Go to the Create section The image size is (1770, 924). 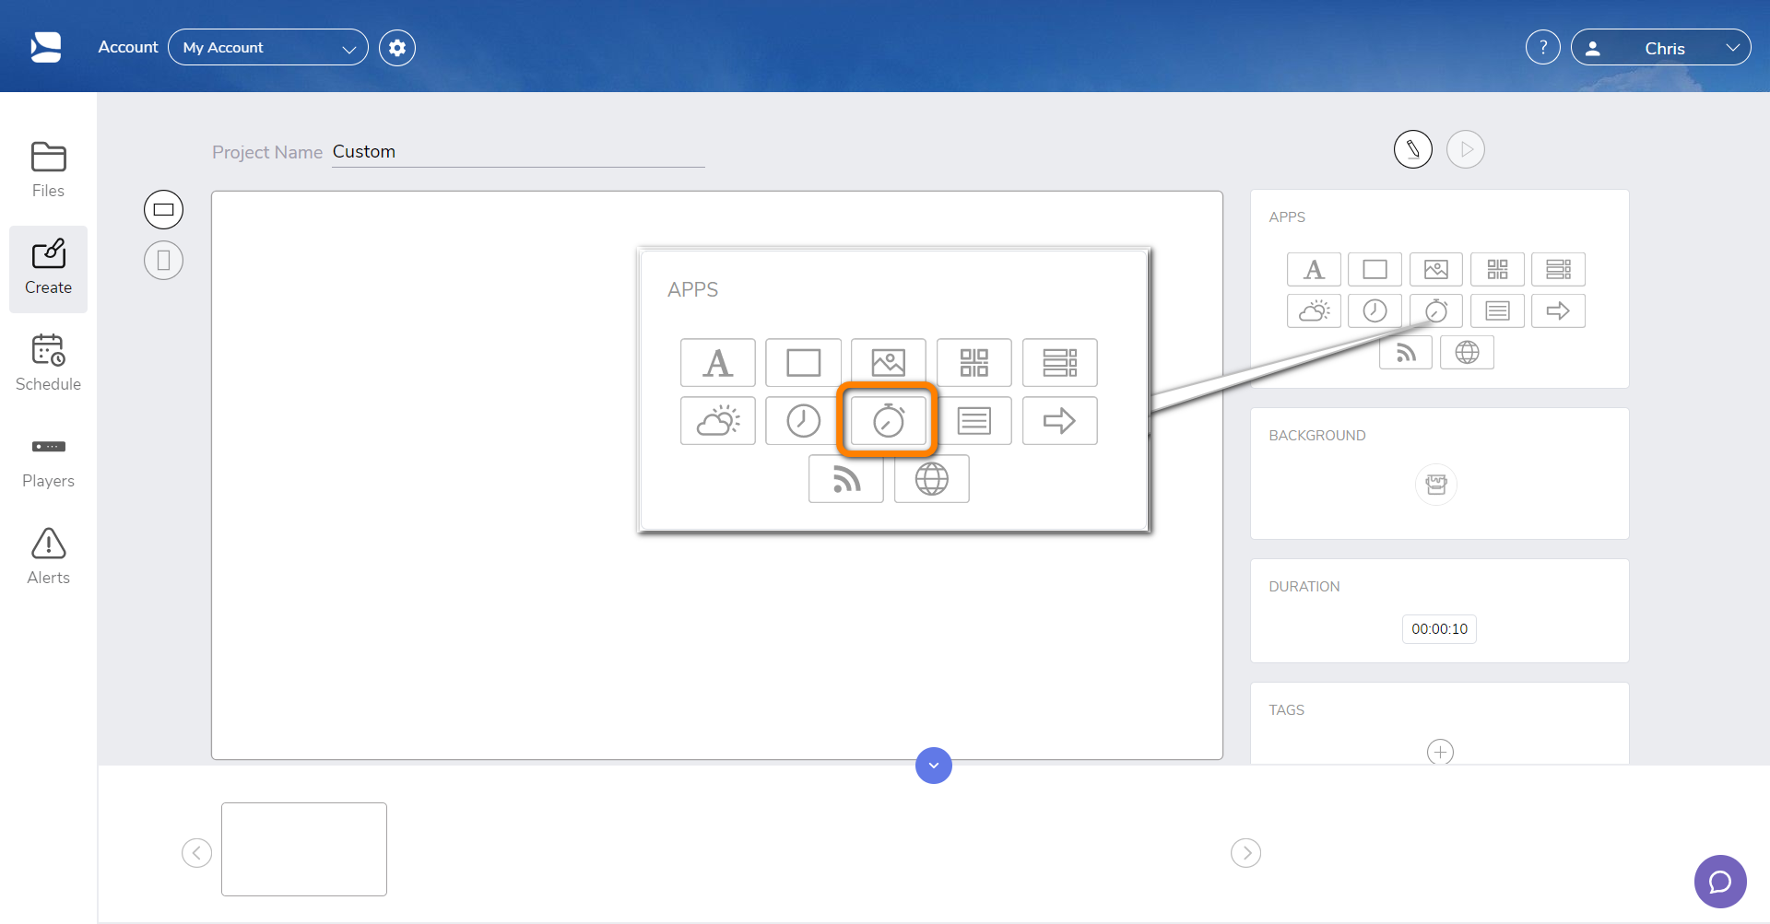(x=48, y=268)
